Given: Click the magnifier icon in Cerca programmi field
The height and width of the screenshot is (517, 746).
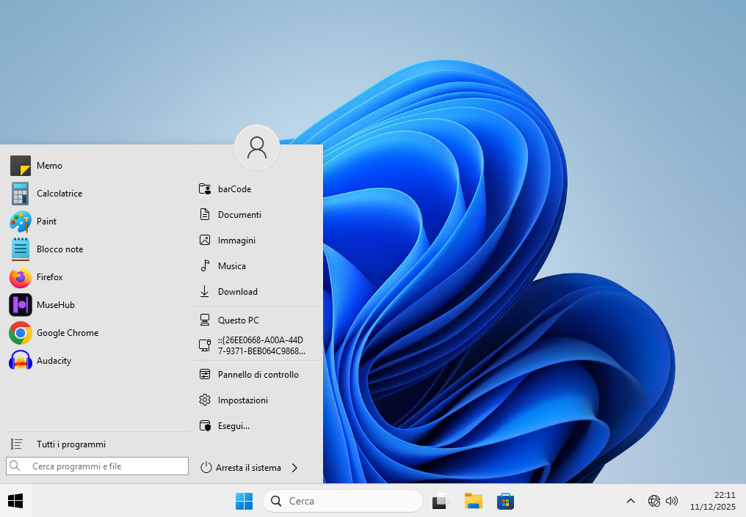Looking at the screenshot, I should [15, 466].
